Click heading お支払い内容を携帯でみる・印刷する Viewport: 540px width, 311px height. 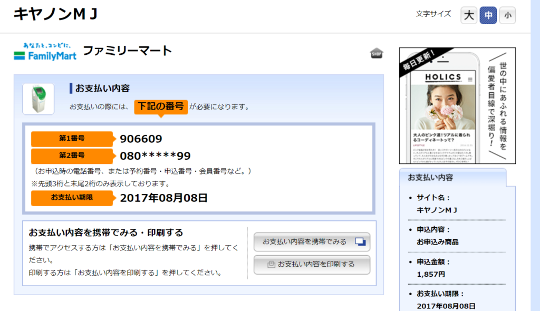click(105, 232)
